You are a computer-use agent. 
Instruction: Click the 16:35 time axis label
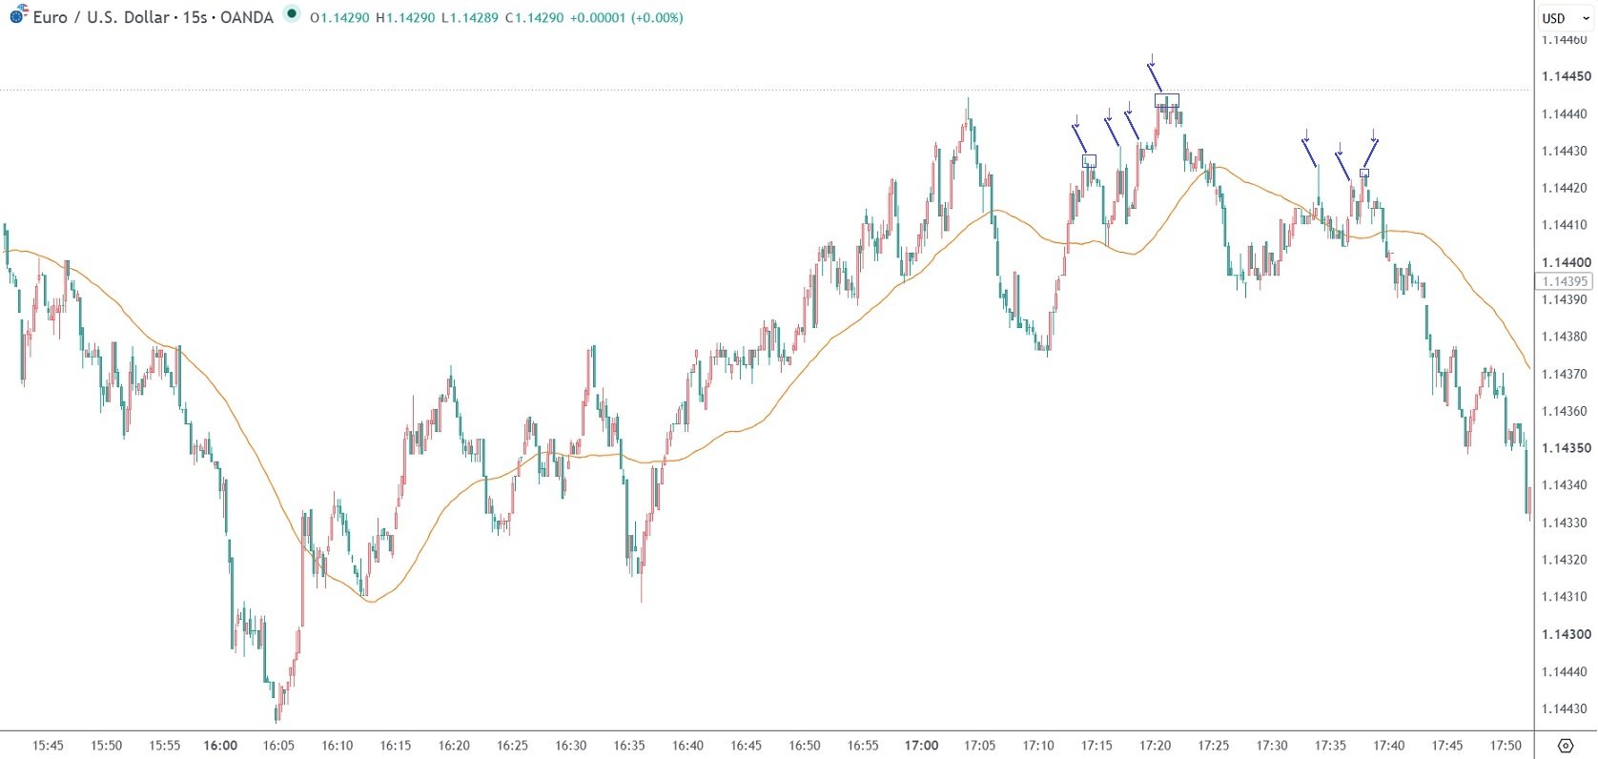(x=629, y=746)
